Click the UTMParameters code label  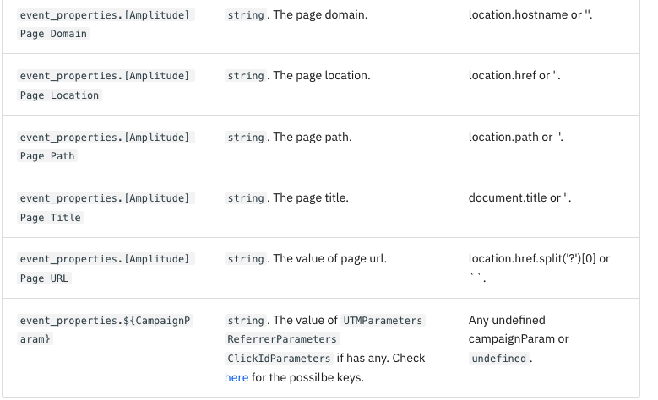click(383, 321)
